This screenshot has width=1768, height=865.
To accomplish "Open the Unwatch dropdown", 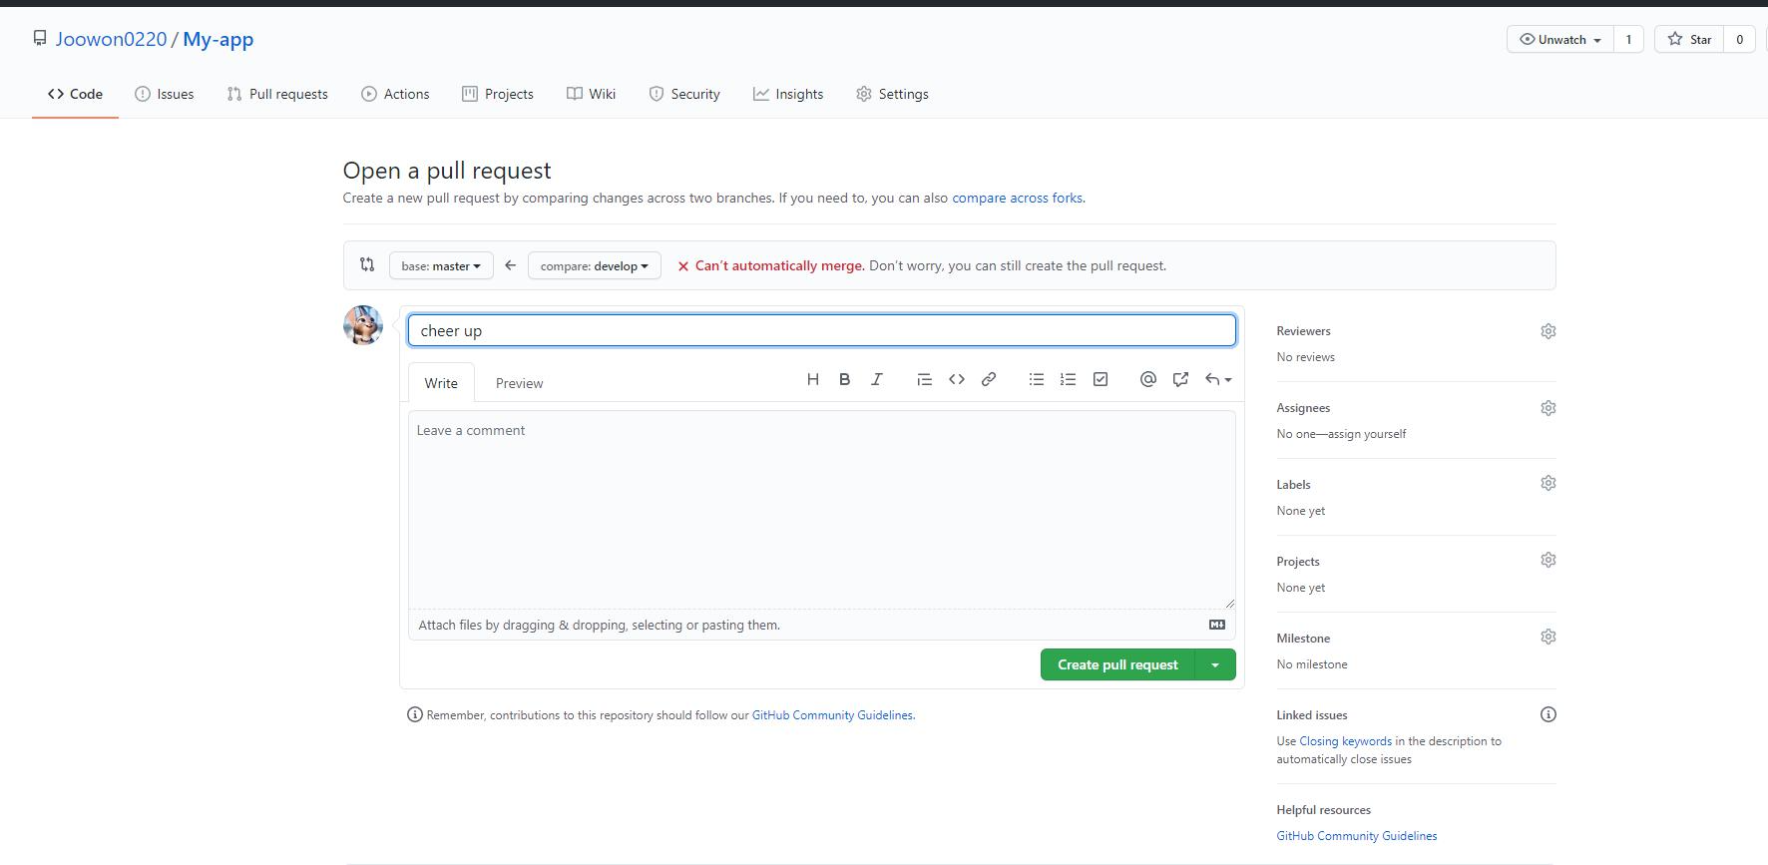I will click(x=1559, y=39).
